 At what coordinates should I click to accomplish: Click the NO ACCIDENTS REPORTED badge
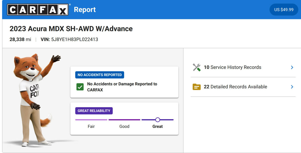[x=100, y=75]
